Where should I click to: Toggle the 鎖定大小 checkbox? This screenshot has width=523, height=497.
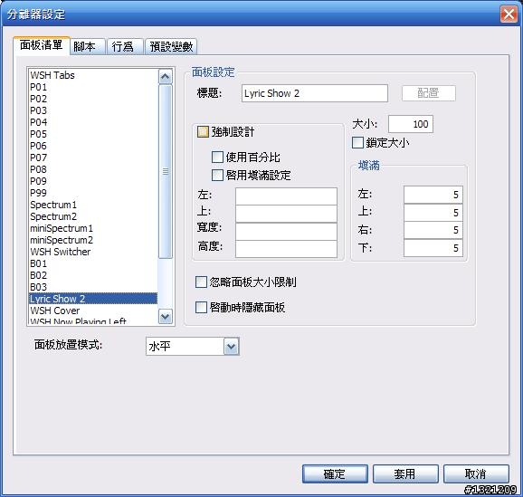[357, 142]
